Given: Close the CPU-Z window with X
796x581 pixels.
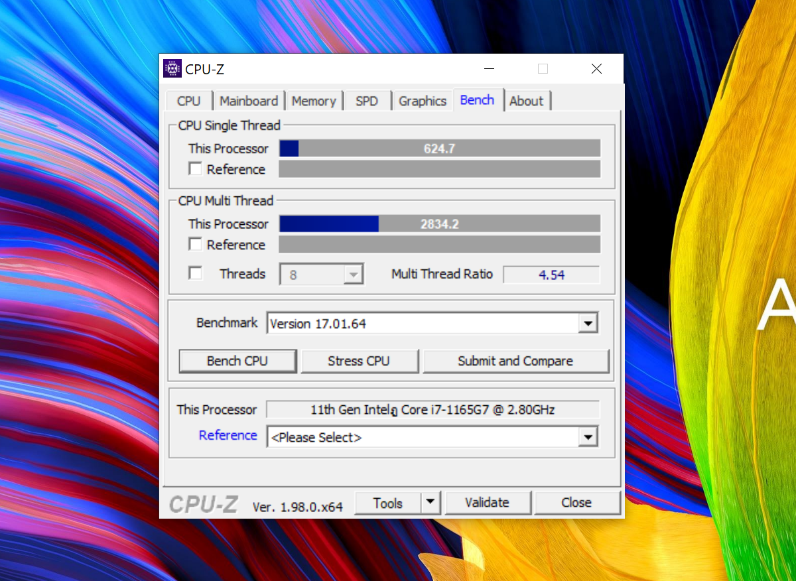Looking at the screenshot, I should pos(596,68).
